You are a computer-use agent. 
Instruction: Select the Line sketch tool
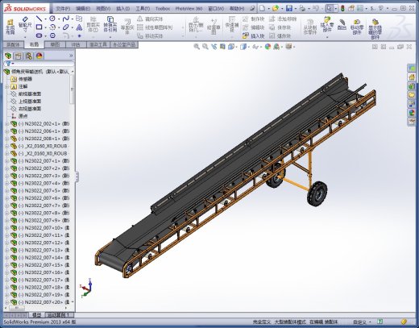39,19
